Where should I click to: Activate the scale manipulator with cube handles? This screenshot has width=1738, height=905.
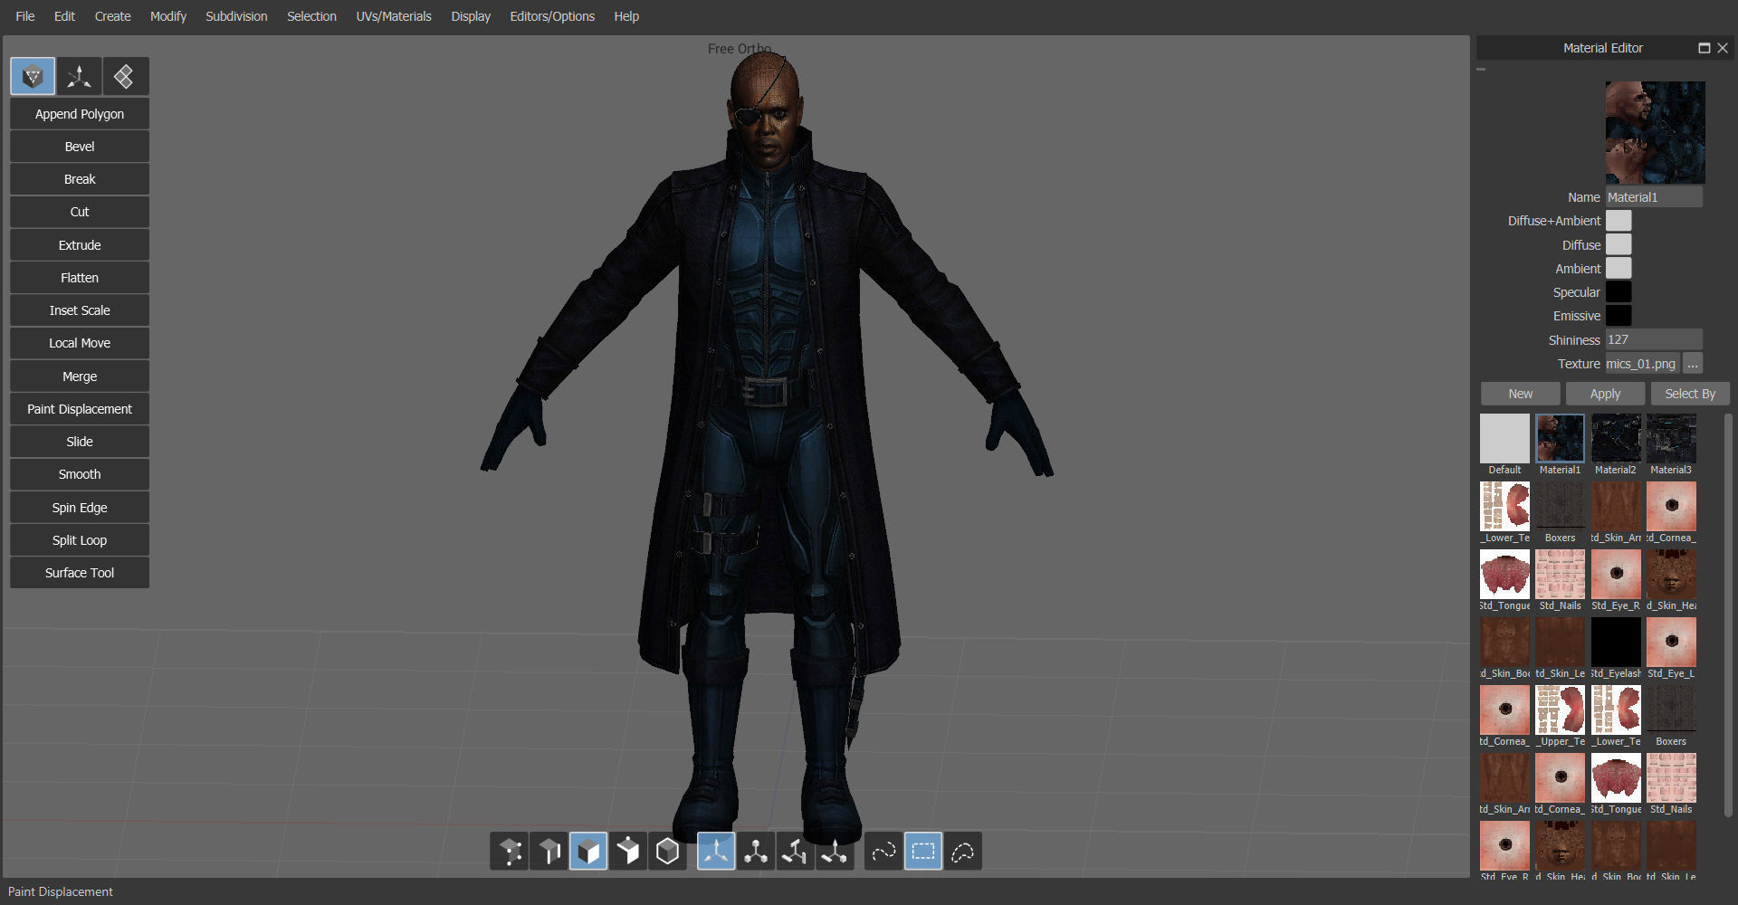click(x=755, y=852)
